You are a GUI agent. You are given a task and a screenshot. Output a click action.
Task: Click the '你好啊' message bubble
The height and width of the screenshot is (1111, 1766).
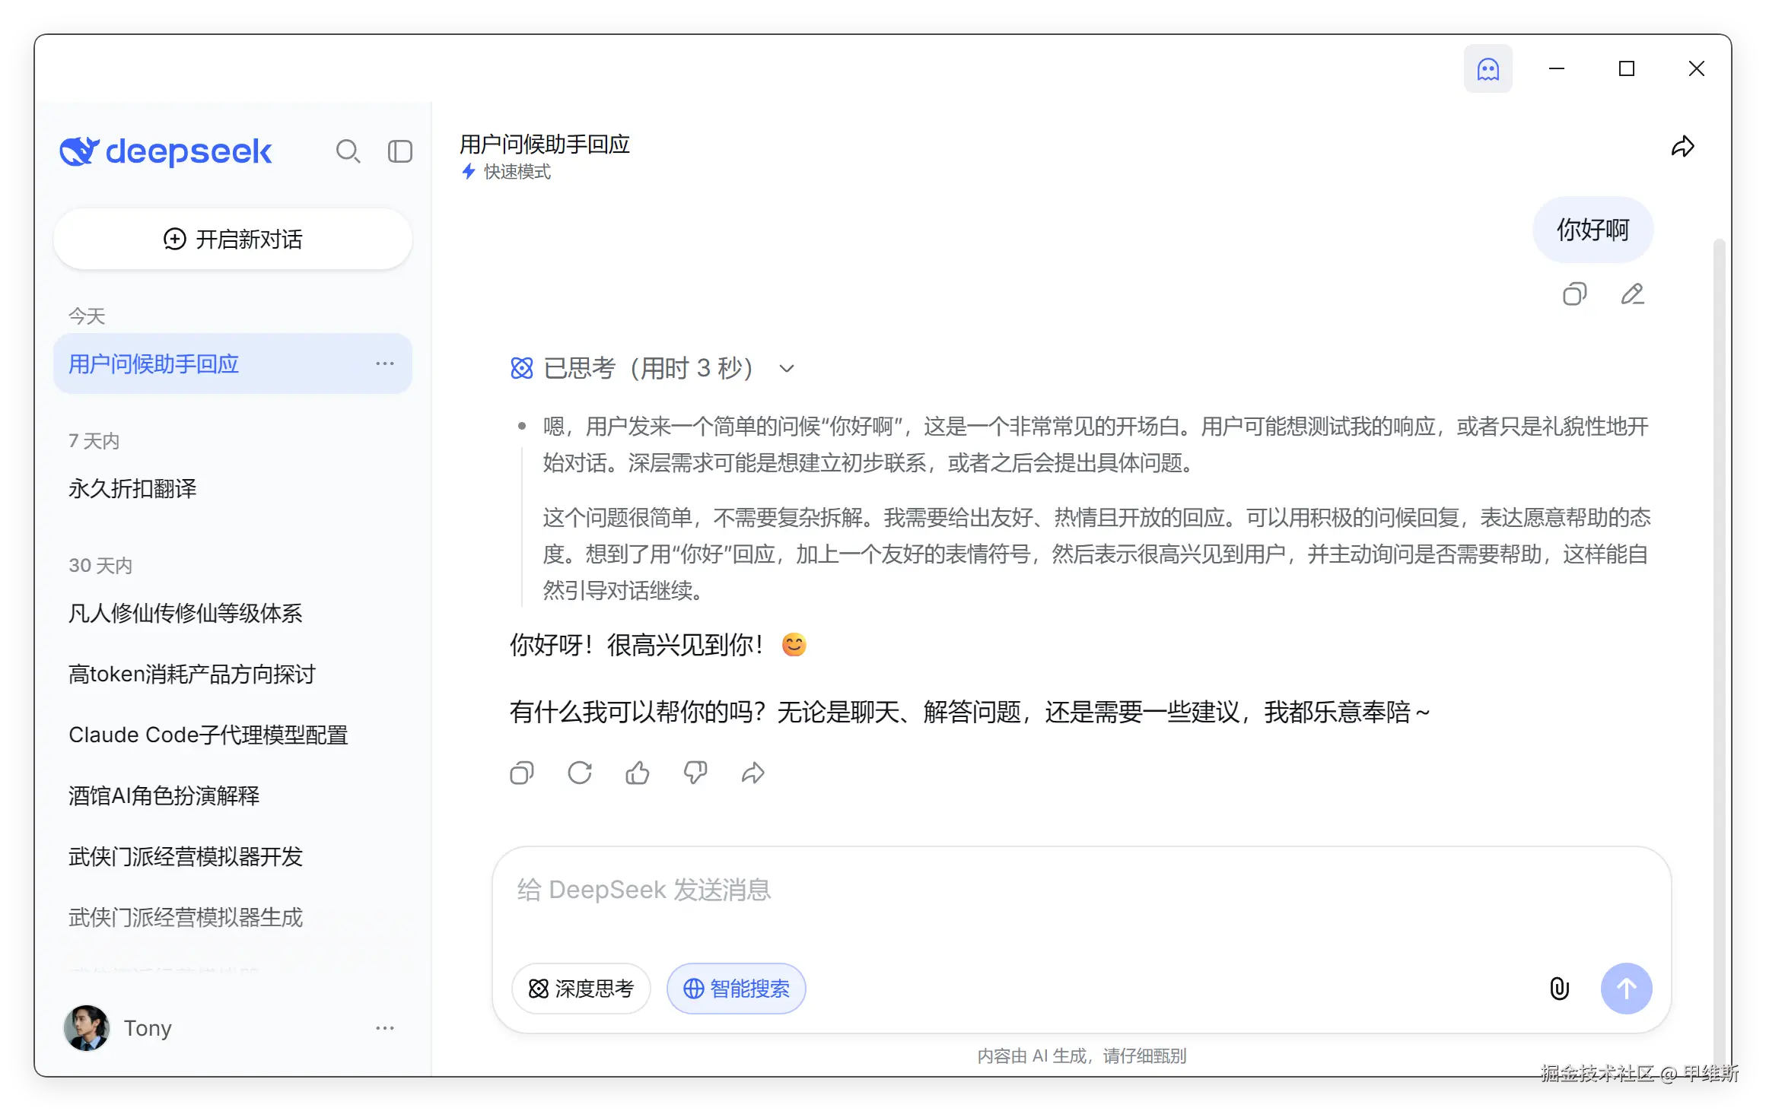tap(1593, 230)
